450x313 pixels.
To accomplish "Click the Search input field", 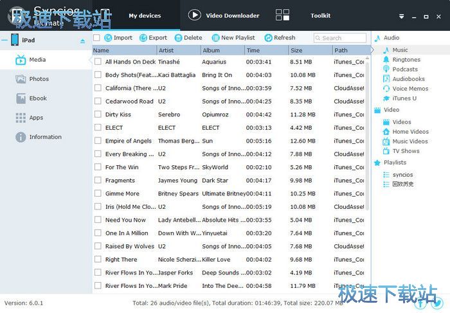I will [340, 38].
